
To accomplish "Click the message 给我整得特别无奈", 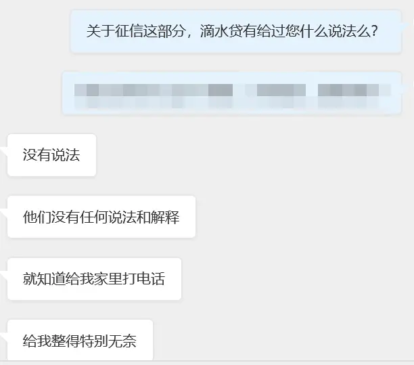I will [80, 341].
